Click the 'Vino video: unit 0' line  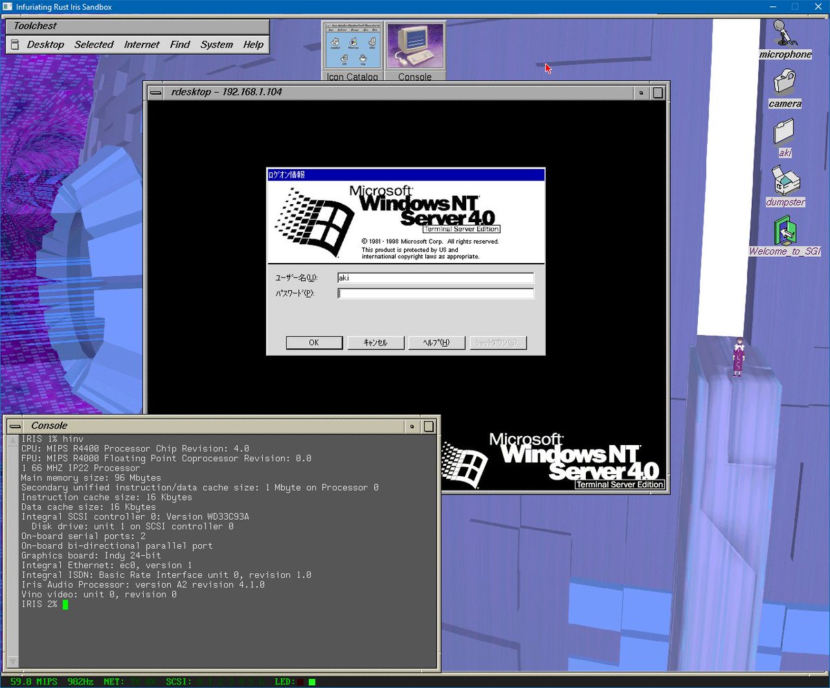98,595
